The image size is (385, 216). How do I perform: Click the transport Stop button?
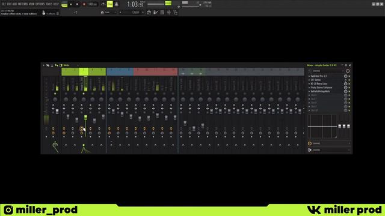pyautogui.click(x=77, y=4)
